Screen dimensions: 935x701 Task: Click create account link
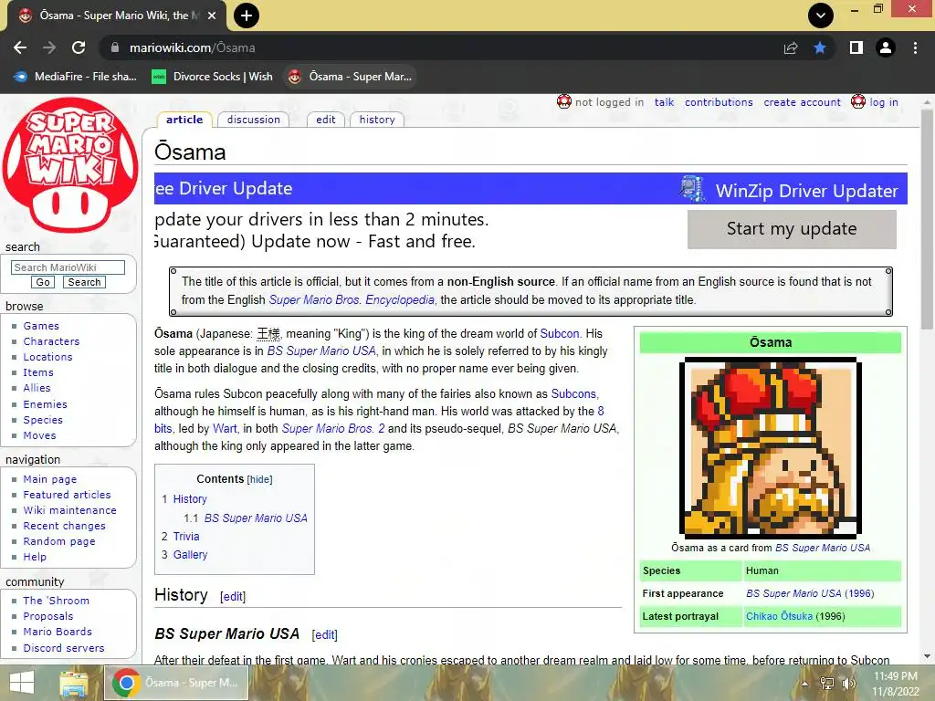point(802,102)
